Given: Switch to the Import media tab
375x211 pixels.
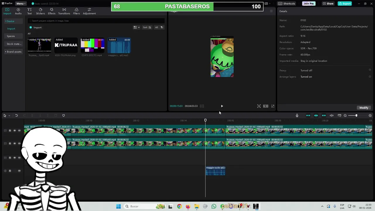Looking at the screenshot, I should (7, 11).
